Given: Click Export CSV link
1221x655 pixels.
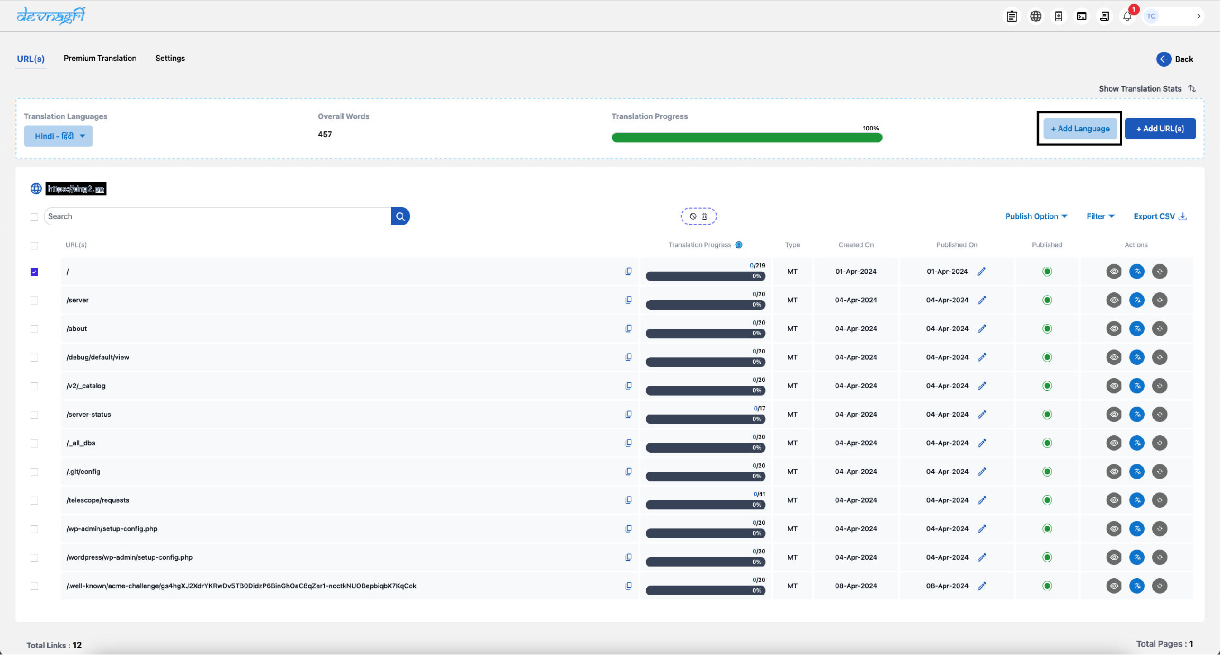Looking at the screenshot, I should coord(1160,217).
